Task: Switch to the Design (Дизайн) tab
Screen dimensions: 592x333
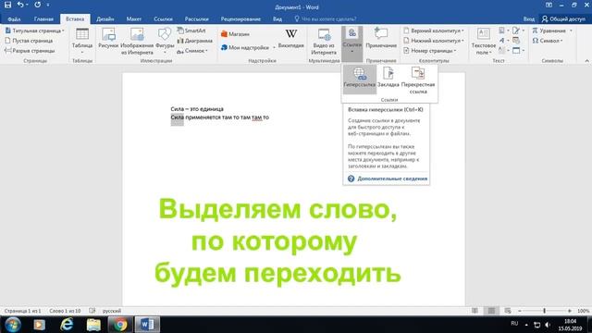Action: tap(105, 18)
